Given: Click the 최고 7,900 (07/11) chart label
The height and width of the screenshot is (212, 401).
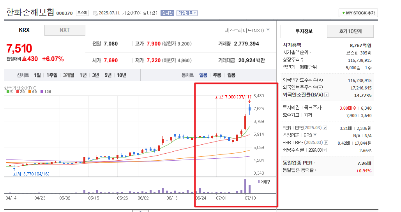Looking at the screenshot, I should 233,97.
